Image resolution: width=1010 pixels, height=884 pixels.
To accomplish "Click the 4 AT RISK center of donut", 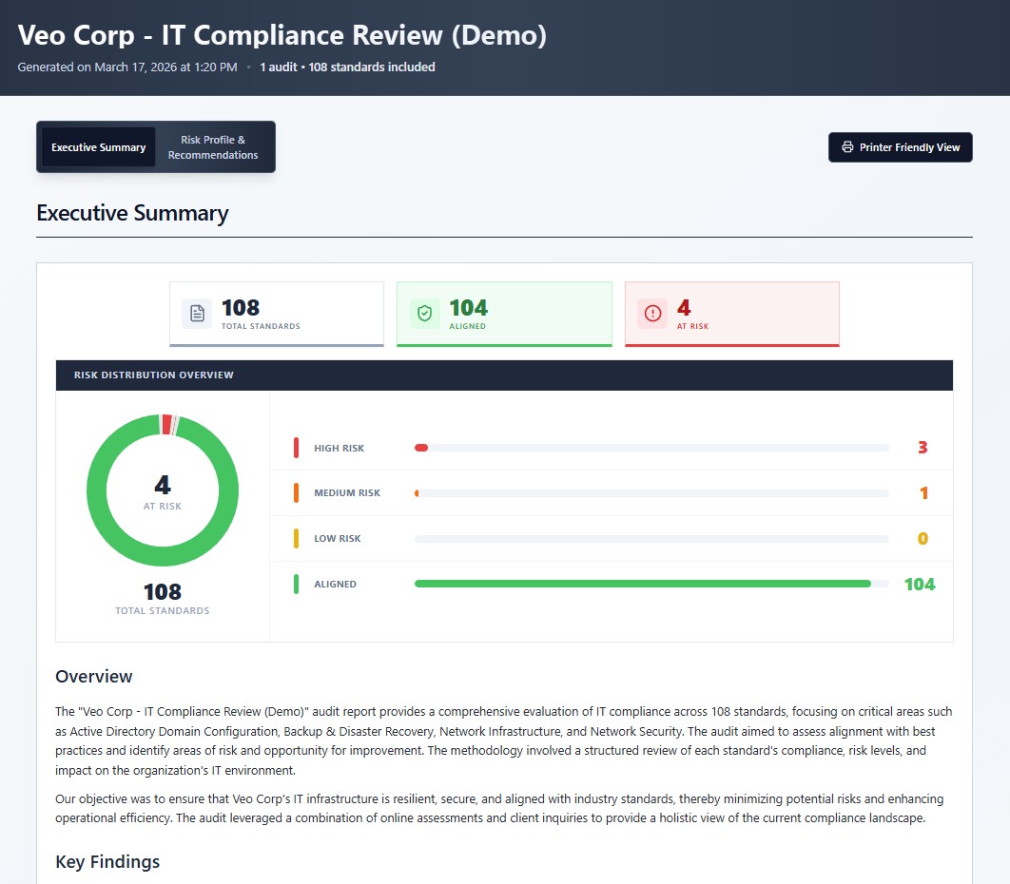I will [163, 491].
